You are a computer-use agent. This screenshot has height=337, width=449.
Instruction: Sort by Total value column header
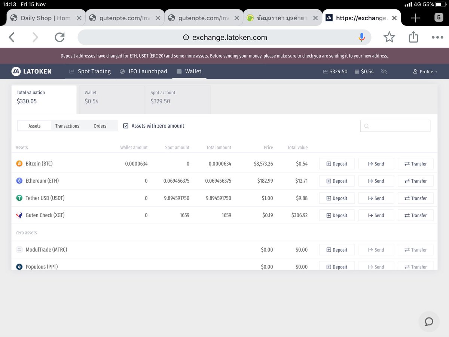pos(297,148)
